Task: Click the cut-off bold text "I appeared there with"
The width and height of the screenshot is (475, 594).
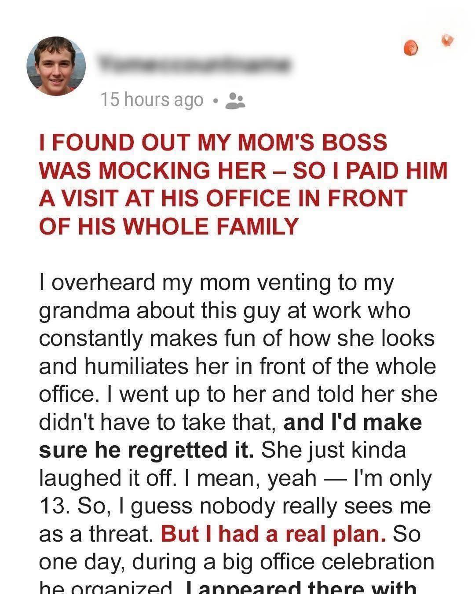Action: (x=301, y=587)
